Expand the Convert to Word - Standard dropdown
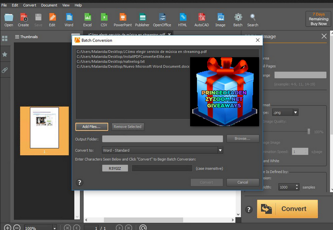Image resolution: width=333 pixels, height=230 pixels. click(220, 150)
